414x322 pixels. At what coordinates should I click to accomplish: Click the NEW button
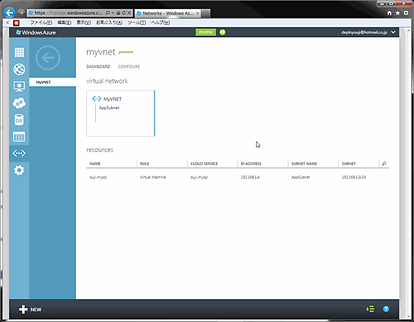[x=30, y=310]
